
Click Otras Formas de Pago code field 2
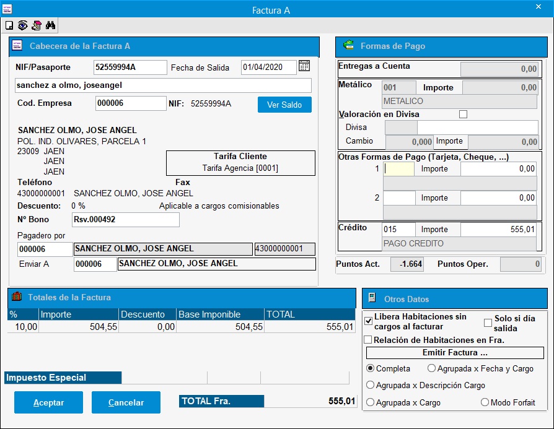(x=399, y=197)
